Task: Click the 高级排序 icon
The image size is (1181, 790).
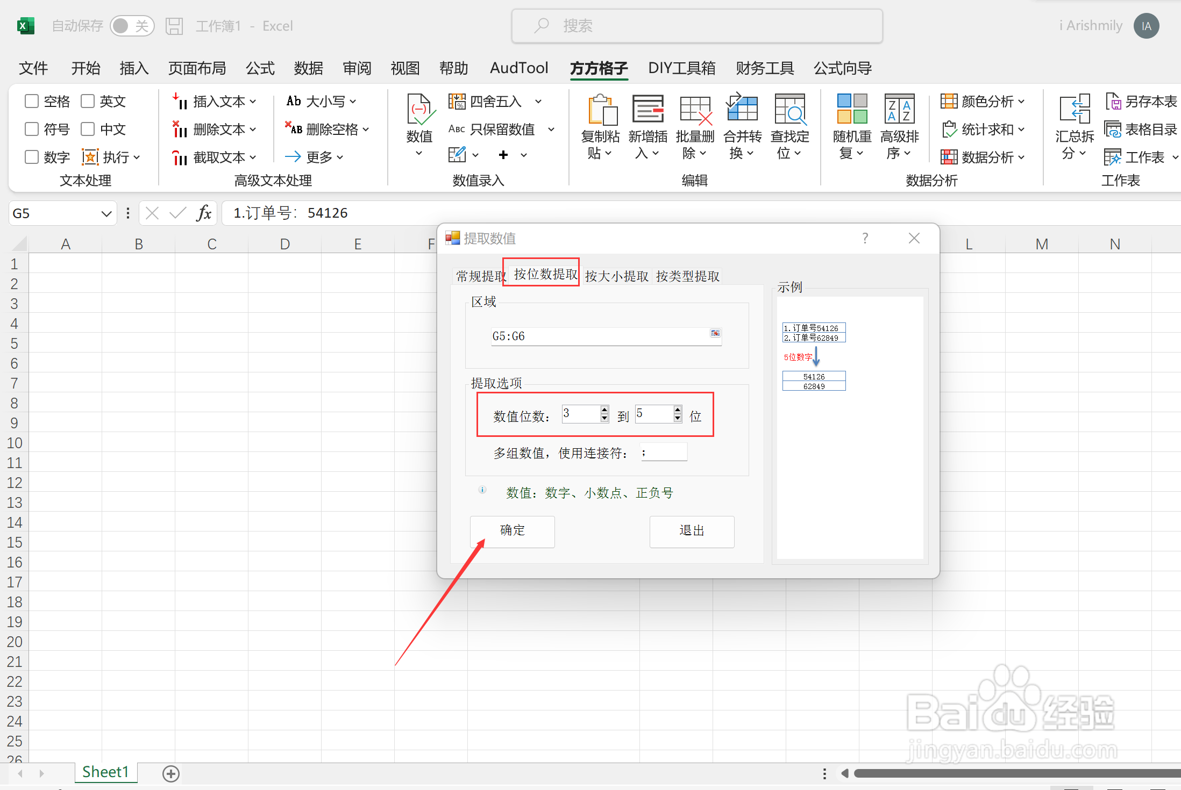Action: [x=899, y=110]
